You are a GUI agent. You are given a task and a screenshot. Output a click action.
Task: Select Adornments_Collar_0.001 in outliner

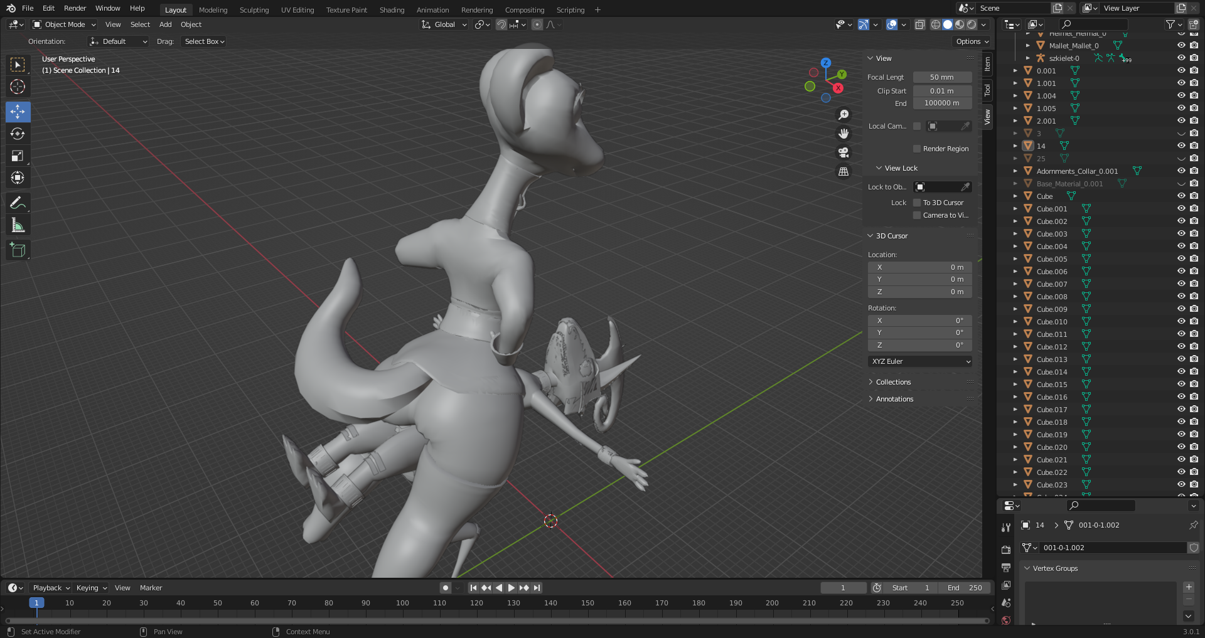pos(1077,171)
